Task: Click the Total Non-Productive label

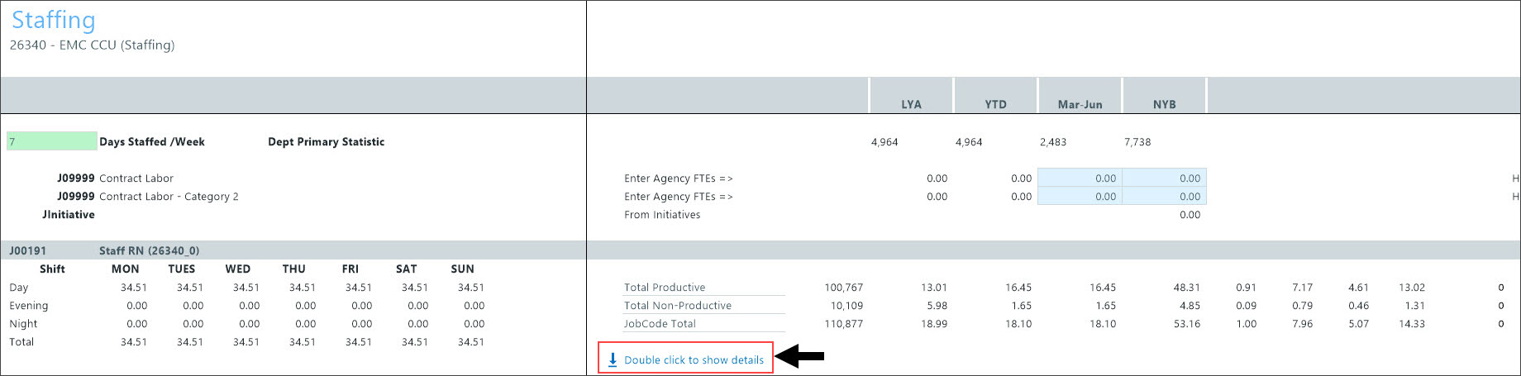Action: pyautogui.click(x=678, y=306)
